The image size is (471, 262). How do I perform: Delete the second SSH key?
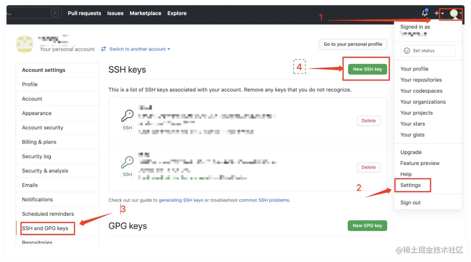(x=368, y=167)
